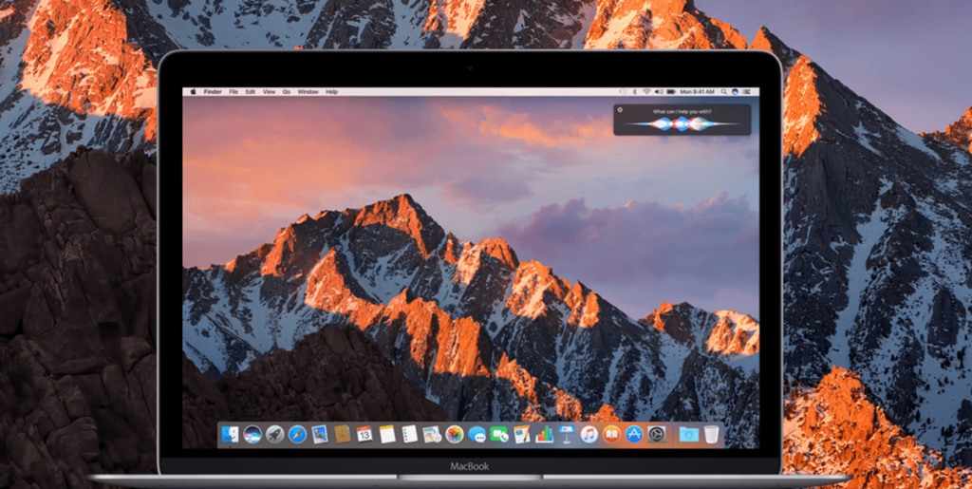Close the Siri panel
Screen dimensions: 972x489
620,110
